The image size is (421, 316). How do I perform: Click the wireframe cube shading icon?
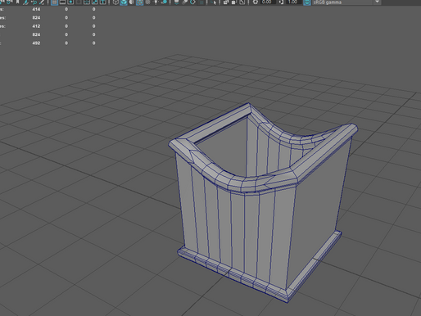(115, 2)
